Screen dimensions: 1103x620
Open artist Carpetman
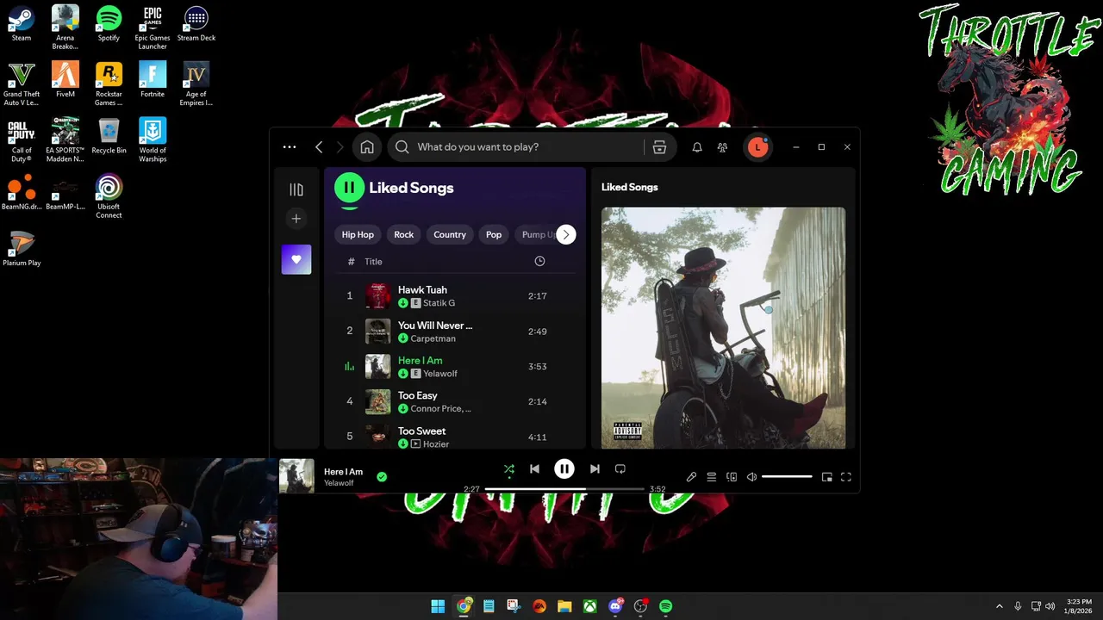click(433, 338)
